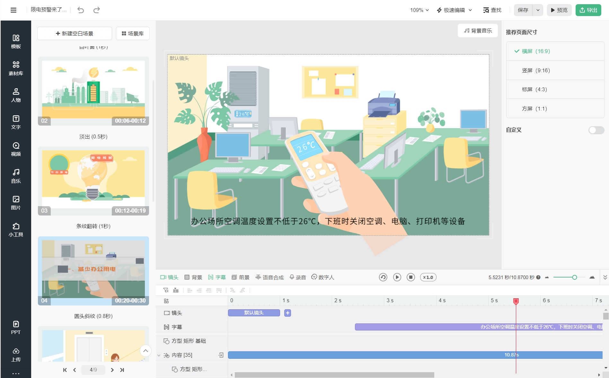
Task: Select the 标屏 (4:3) page size
Action: 555,89
